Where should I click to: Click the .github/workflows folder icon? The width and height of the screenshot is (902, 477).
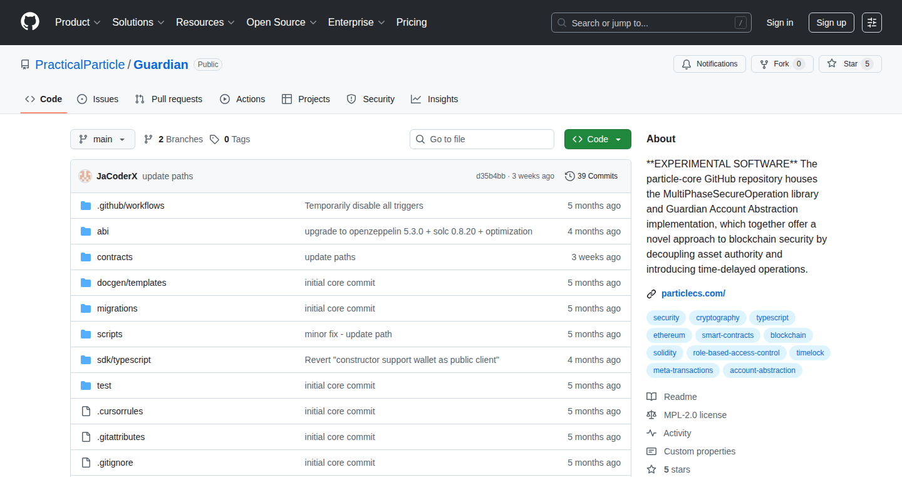tap(86, 206)
